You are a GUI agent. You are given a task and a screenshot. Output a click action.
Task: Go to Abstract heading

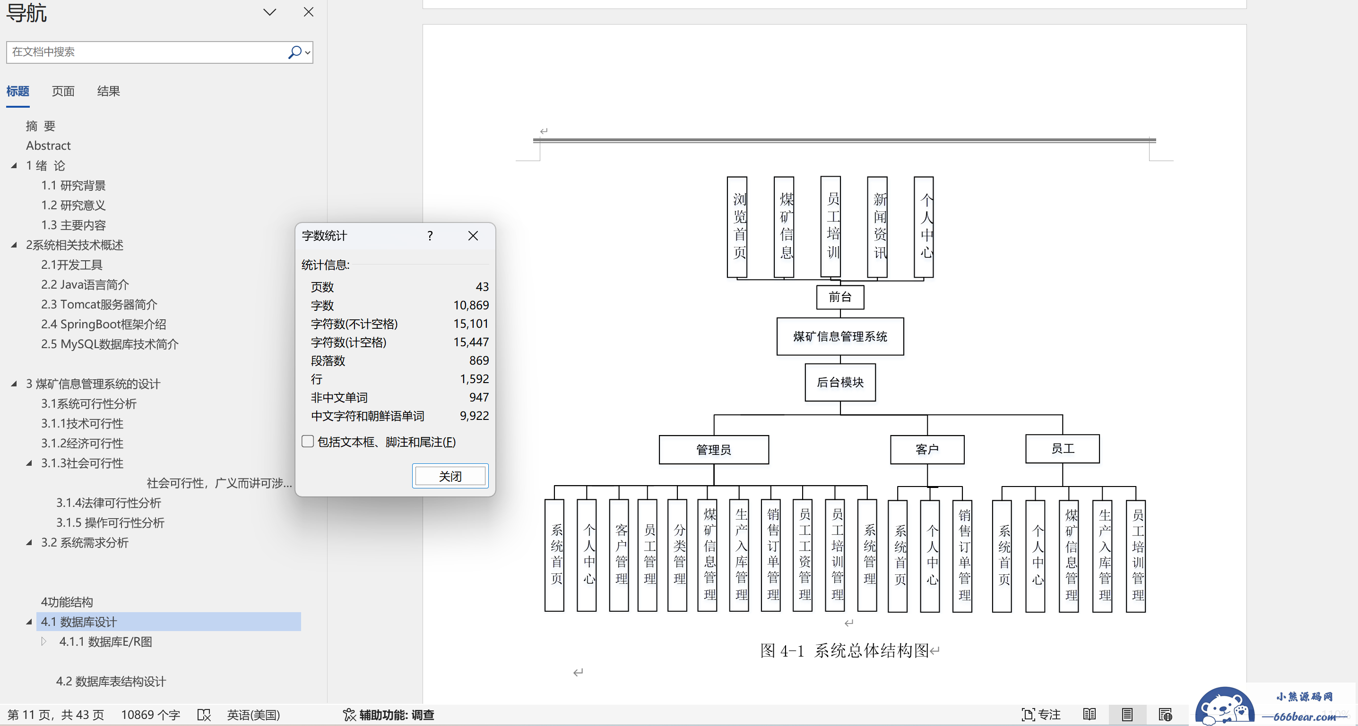(x=49, y=145)
